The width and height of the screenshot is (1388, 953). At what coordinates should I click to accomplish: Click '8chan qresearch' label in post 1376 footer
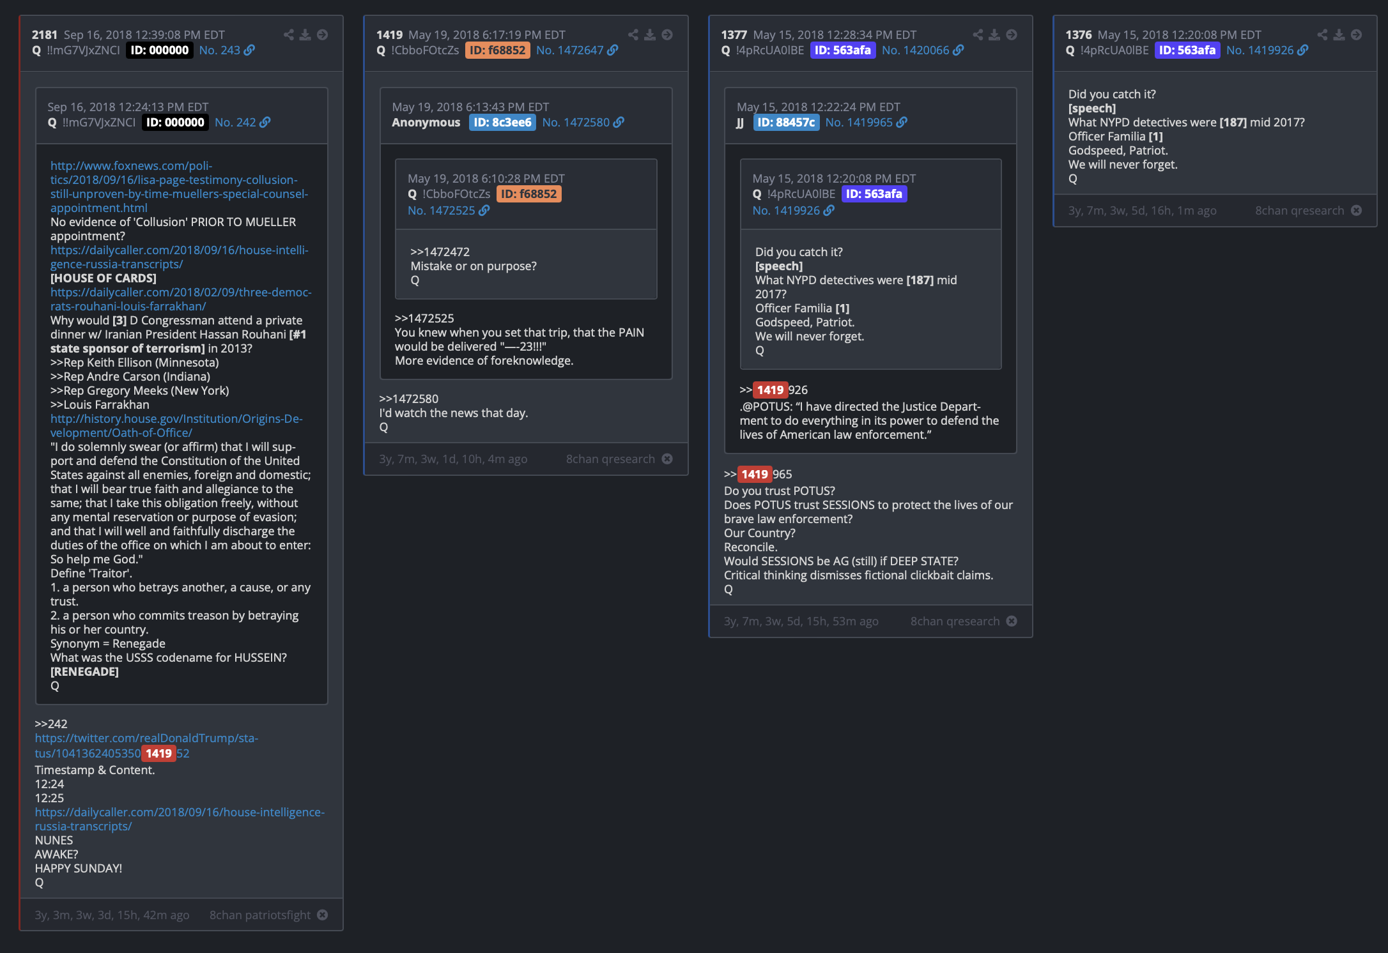(1300, 210)
